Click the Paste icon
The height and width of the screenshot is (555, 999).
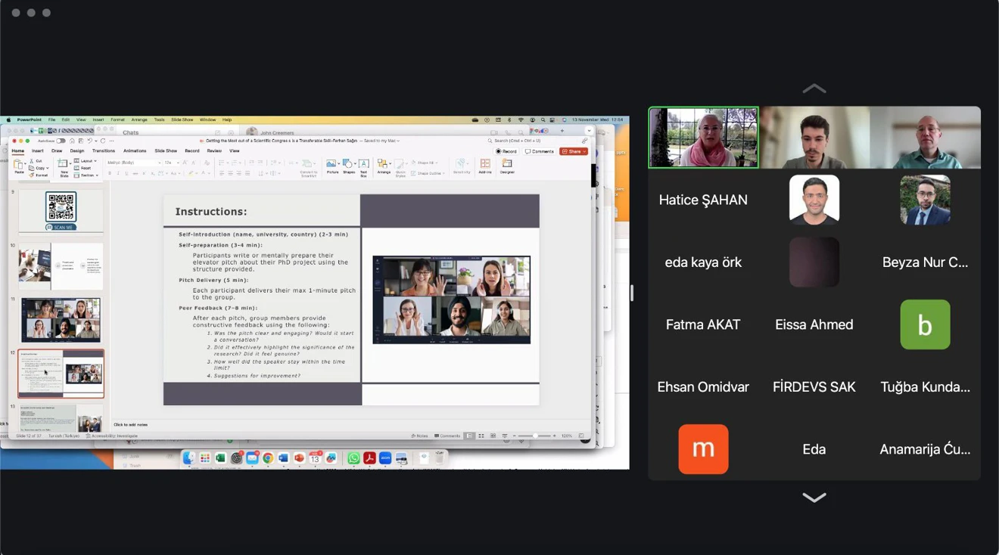point(20,166)
